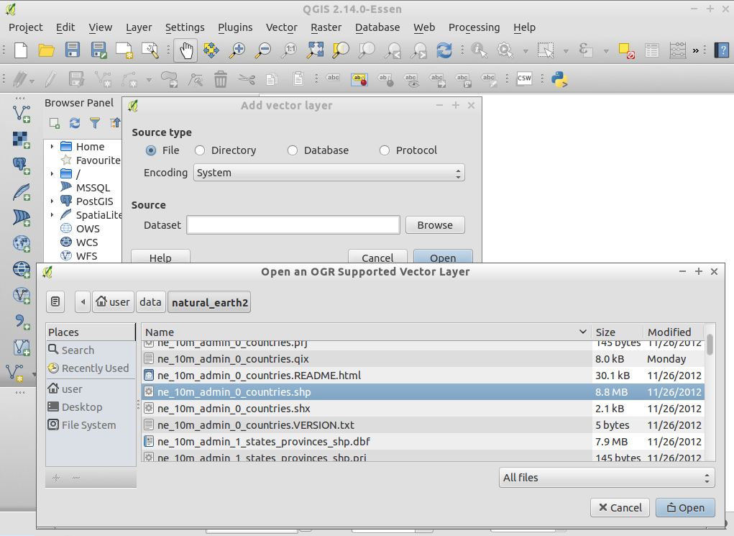
Task: Select ne_10m_admin_0_countries.README.html file
Action: click(x=423, y=376)
